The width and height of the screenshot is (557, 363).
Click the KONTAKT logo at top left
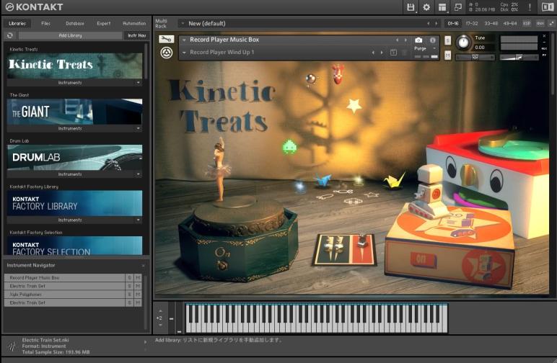tap(35, 7)
